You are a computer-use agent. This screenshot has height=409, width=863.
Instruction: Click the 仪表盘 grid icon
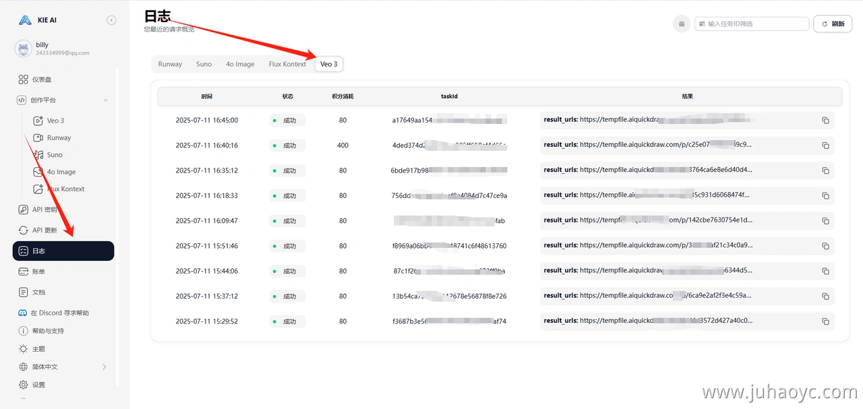tap(24, 80)
